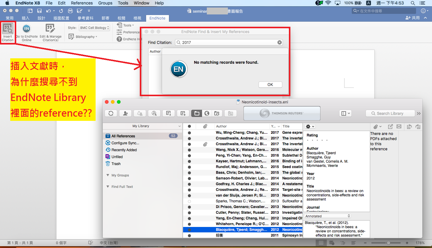The image size is (432, 248).
Task: Click Import references icon in EndNote toolbar
Action: click(169, 113)
